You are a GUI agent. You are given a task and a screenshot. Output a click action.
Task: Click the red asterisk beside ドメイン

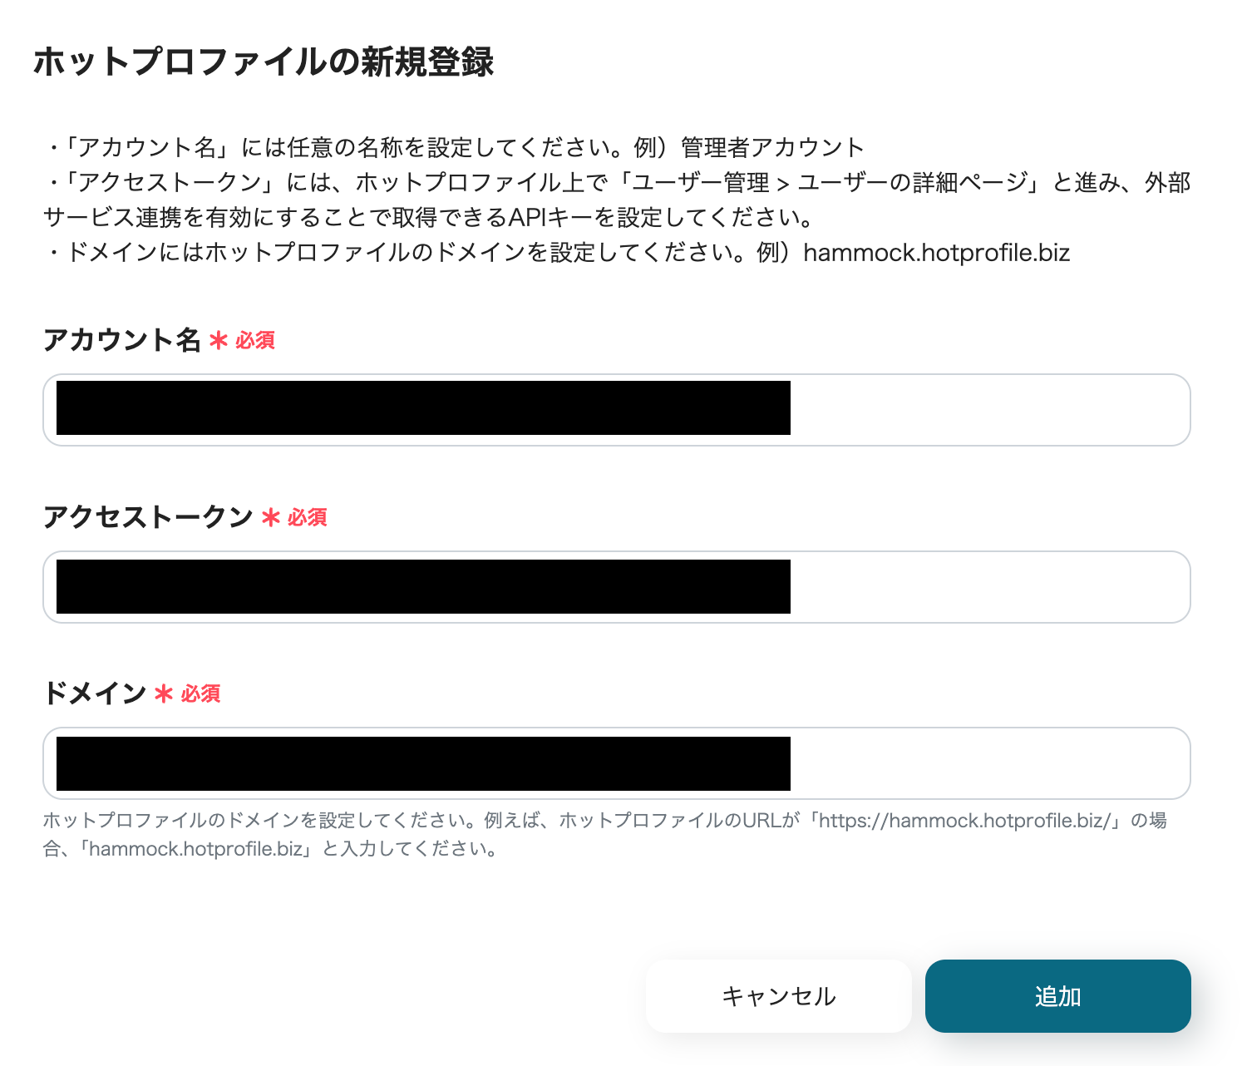[x=165, y=693]
